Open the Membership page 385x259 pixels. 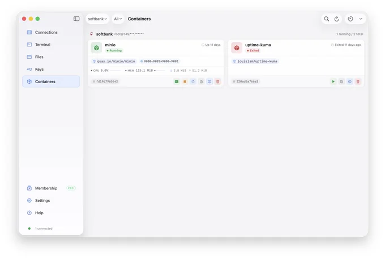tap(51, 188)
